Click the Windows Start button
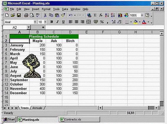Screen dimensions: 167x124 click(9, 119)
